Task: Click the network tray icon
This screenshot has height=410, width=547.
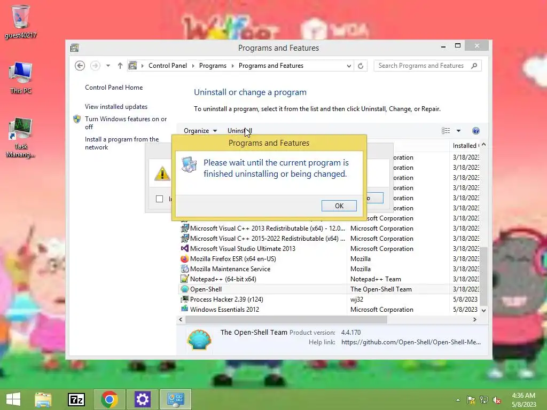Action: point(484,400)
